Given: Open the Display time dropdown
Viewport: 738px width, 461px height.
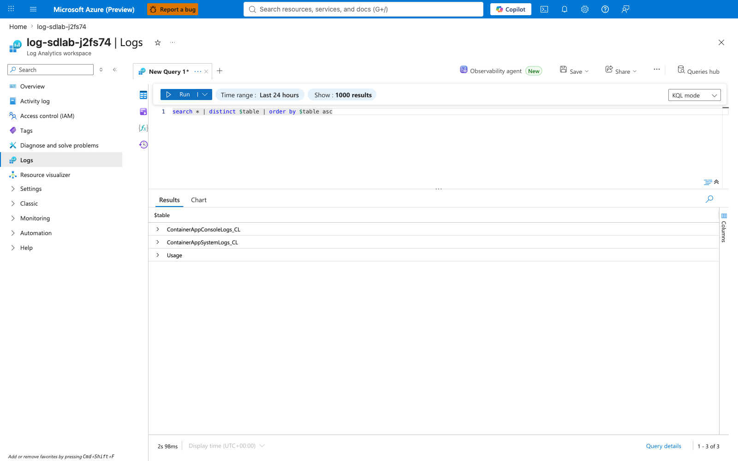Looking at the screenshot, I should 226,446.
